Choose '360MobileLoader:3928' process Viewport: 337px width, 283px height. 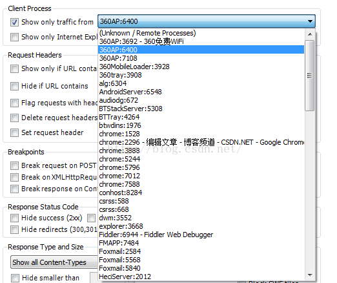pos(201,67)
